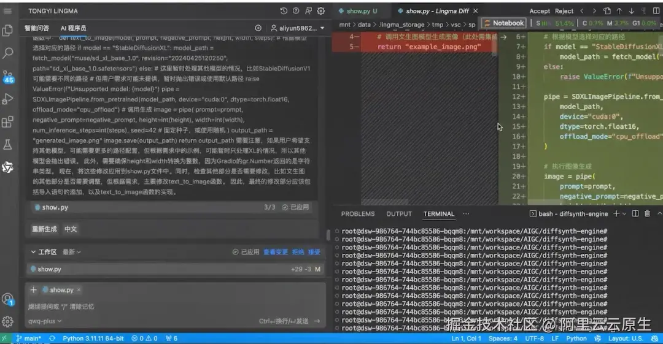Open the Accounts icon in the activity bar
Screen dimensions: 663x344
tap(7, 299)
